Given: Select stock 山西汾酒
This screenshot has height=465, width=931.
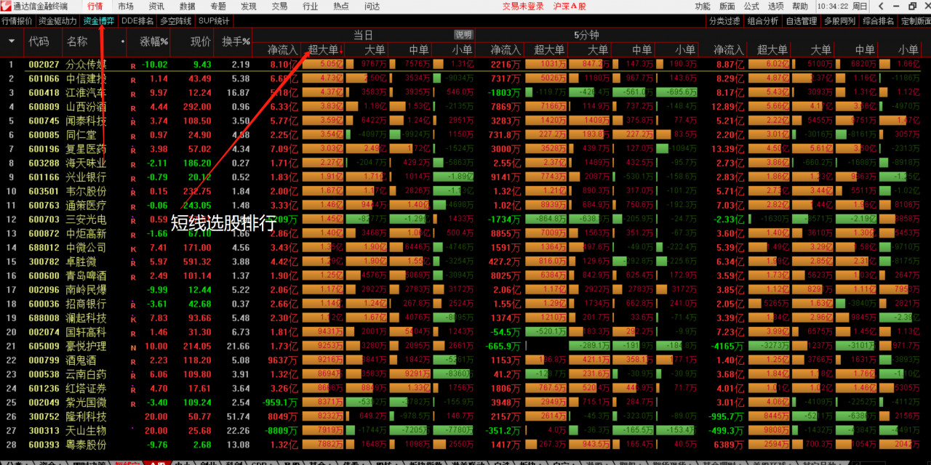Looking at the screenshot, I should click(87, 108).
